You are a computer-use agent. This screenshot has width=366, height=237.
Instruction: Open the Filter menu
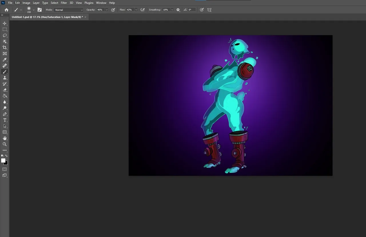tap(64, 3)
